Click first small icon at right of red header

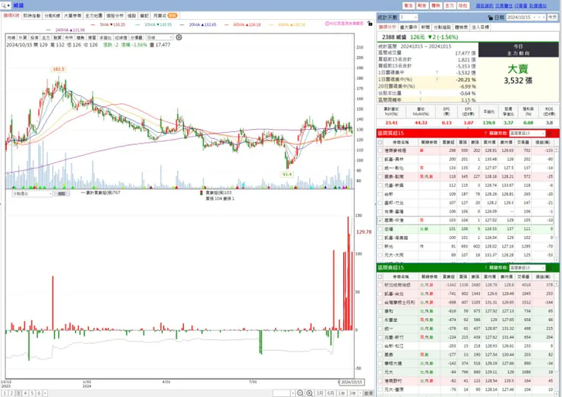coord(549,134)
